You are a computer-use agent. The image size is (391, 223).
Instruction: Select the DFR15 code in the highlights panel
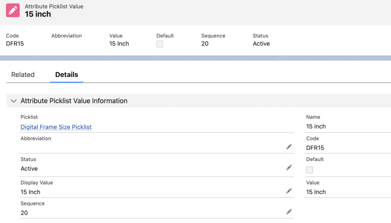(x=15, y=44)
